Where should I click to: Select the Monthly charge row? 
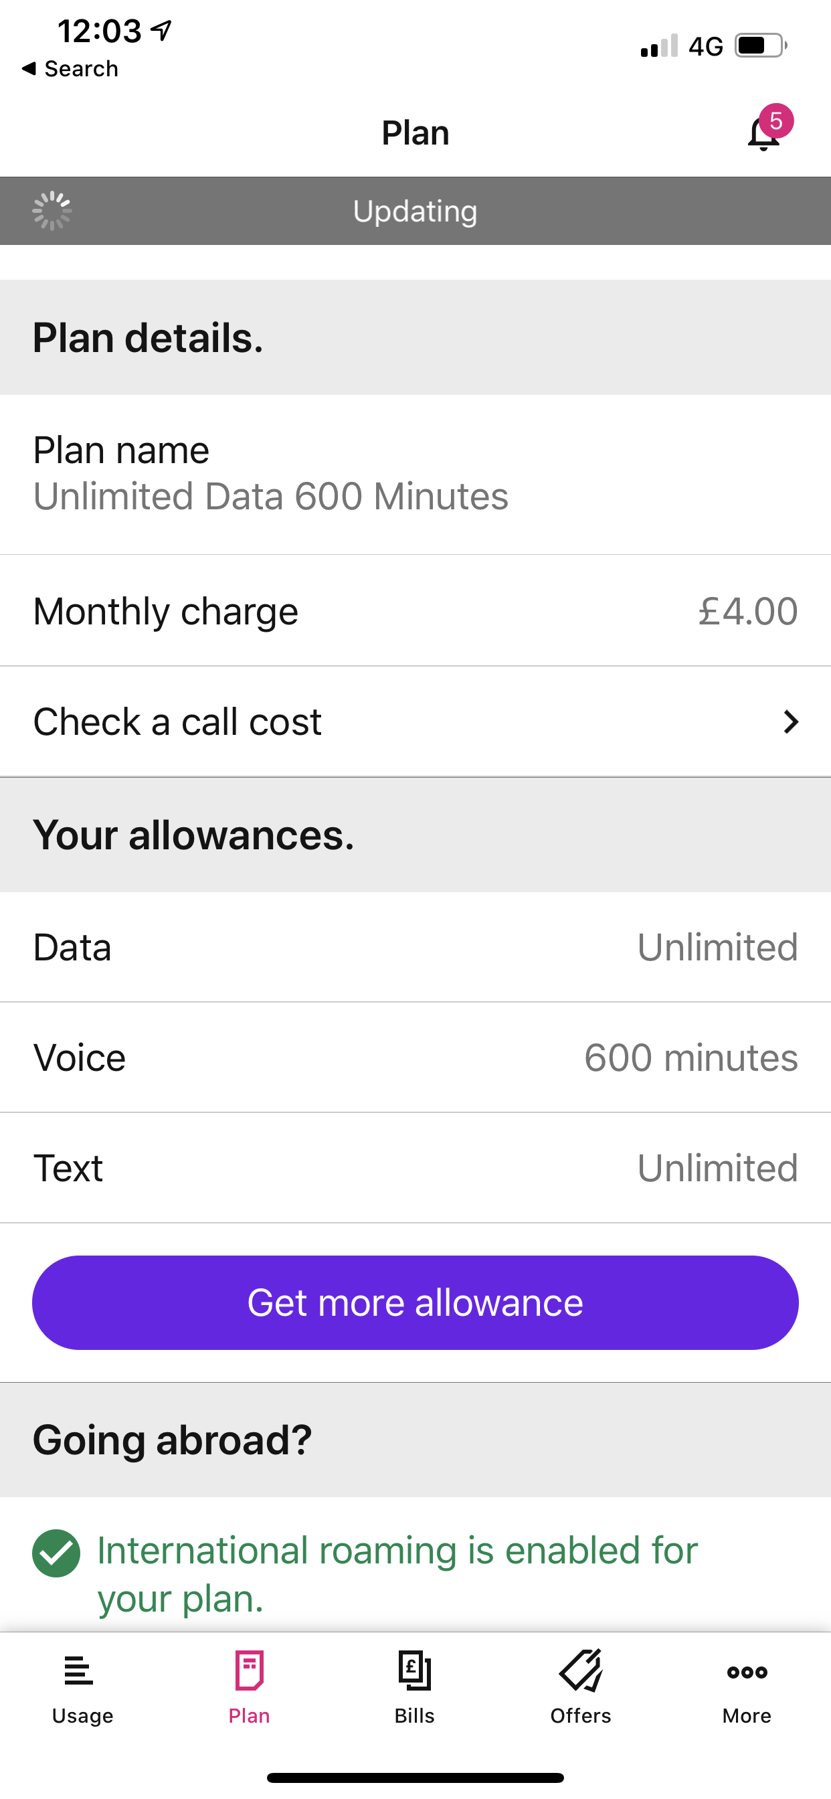coord(415,611)
